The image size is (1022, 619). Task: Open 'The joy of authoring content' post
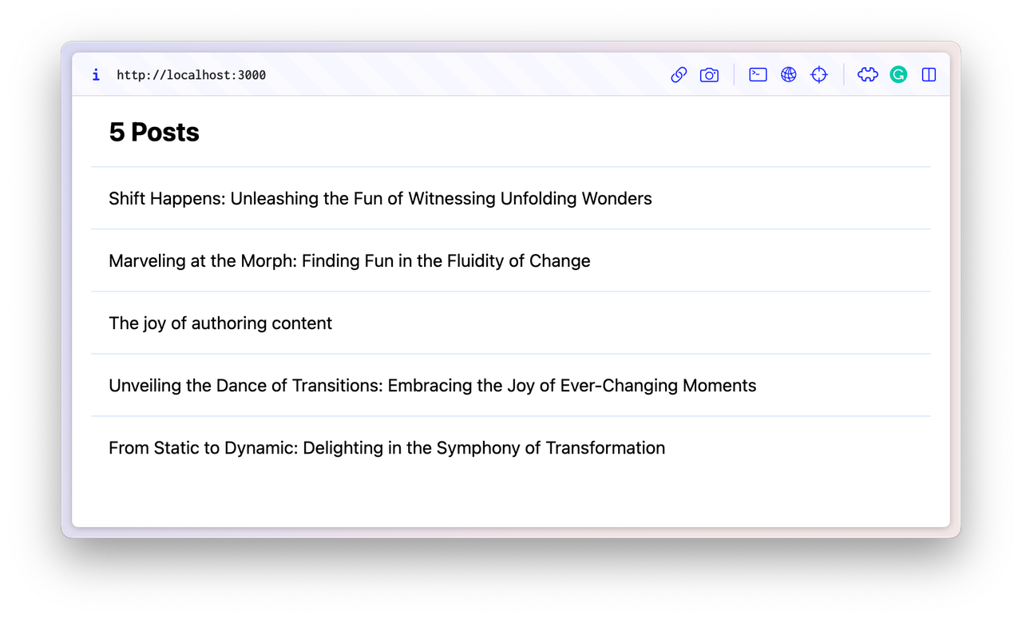[220, 323]
